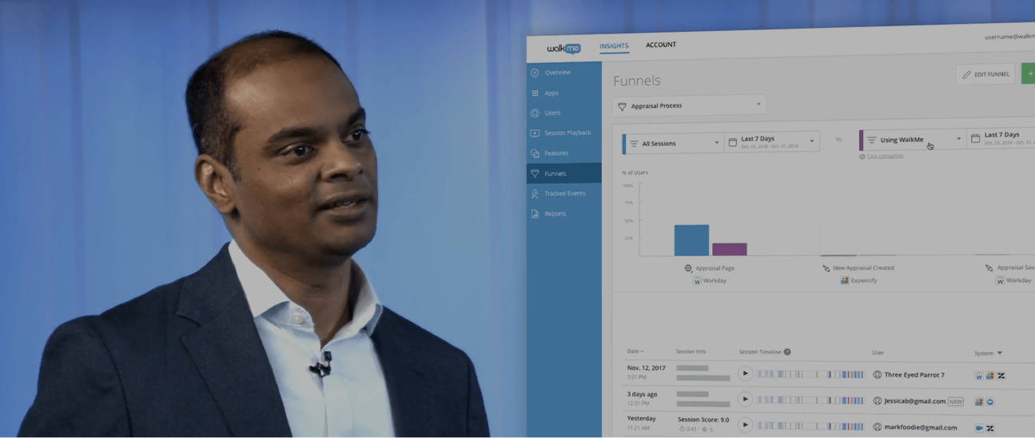Click the WalkMe logo
The image size is (1035, 438).
[563, 49]
